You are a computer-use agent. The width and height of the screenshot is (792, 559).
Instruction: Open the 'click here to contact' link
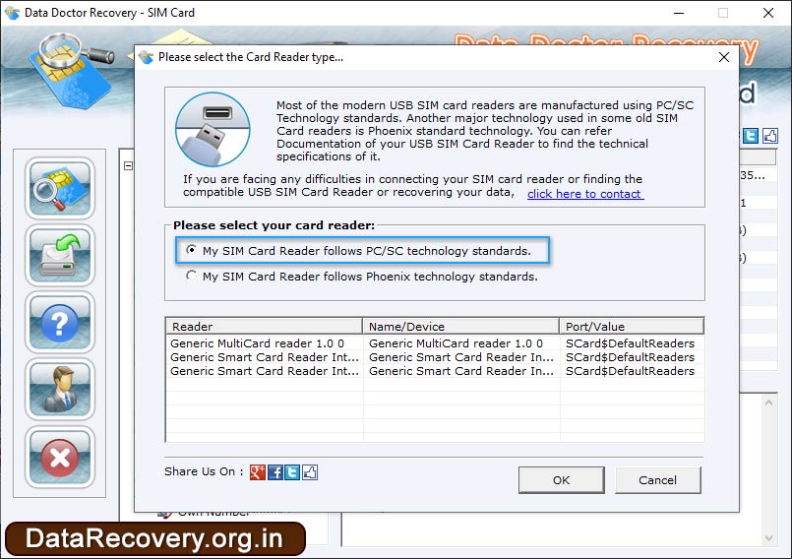(585, 194)
